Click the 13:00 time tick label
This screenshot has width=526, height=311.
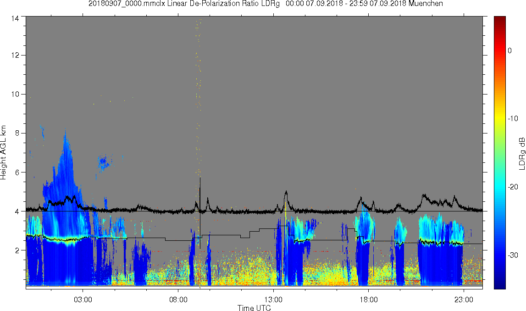coord(273,300)
